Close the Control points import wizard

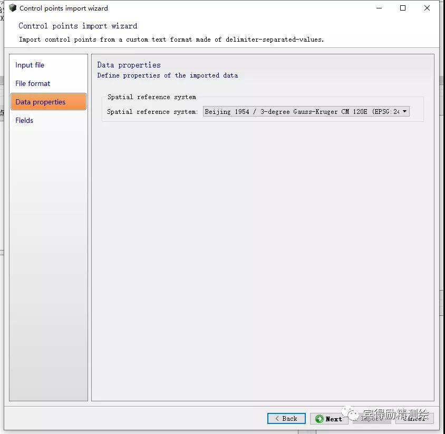pyautogui.click(x=427, y=8)
